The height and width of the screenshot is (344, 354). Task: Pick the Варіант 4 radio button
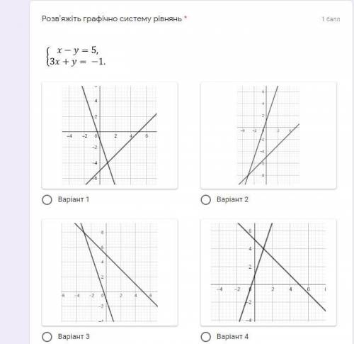click(x=205, y=337)
